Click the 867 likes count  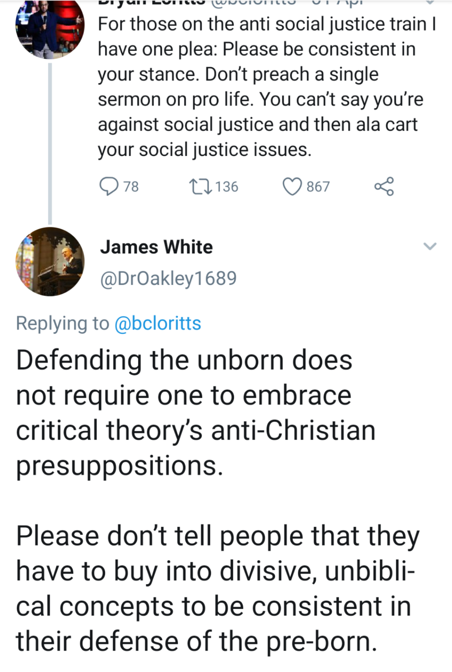[x=318, y=187]
